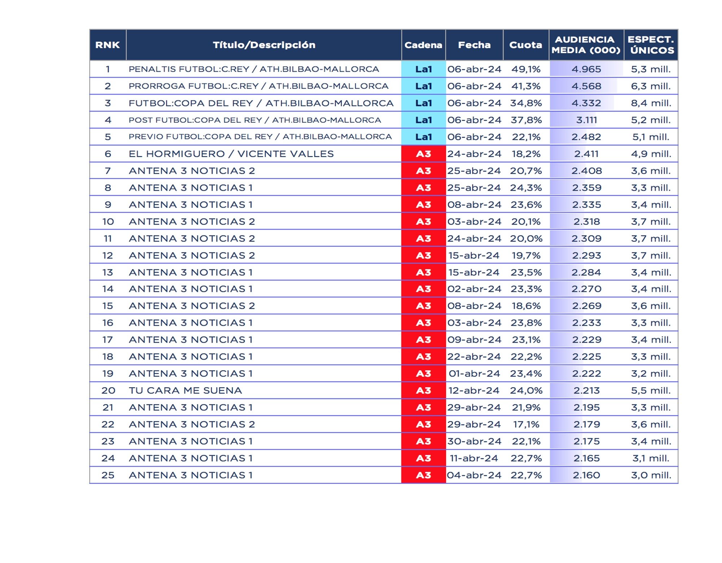Click the La1 badge for POST FUTBOL row
The image size is (722, 563).
pyautogui.click(x=423, y=120)
